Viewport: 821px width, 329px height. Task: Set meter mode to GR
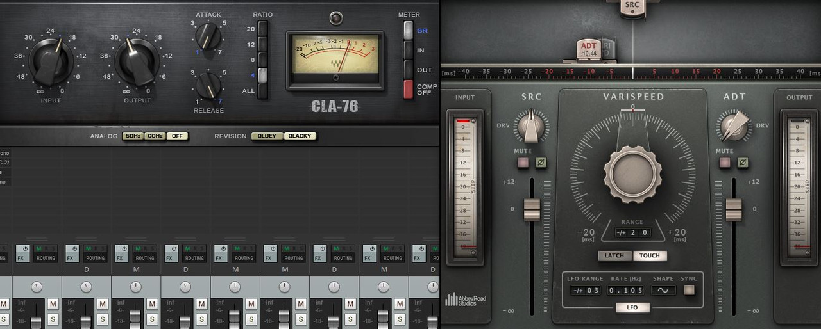[x=408, y=30]
